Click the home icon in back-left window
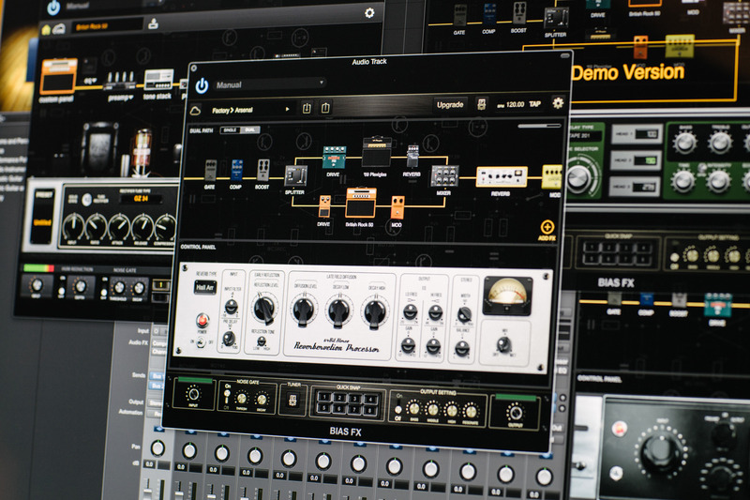The height and width of the screenshot is (500, 750). (46, 30)
